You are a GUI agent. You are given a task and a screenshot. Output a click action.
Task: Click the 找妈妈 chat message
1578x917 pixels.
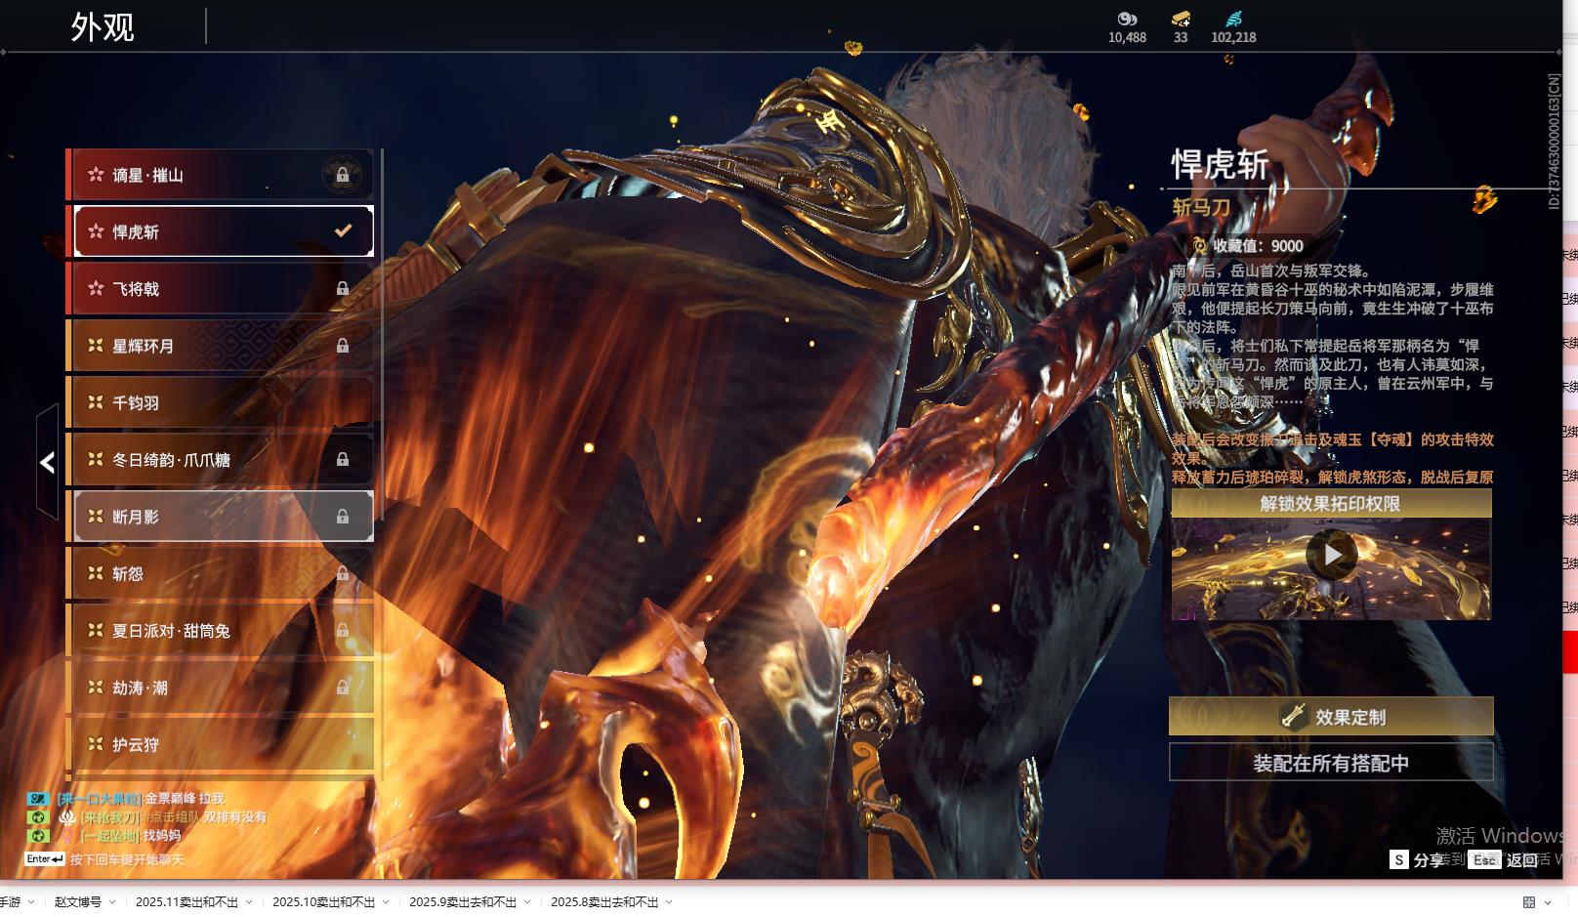(x=162, y=836)
